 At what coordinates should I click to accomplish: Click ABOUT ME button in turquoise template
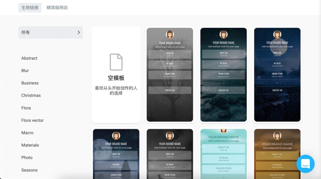point(224,149)
